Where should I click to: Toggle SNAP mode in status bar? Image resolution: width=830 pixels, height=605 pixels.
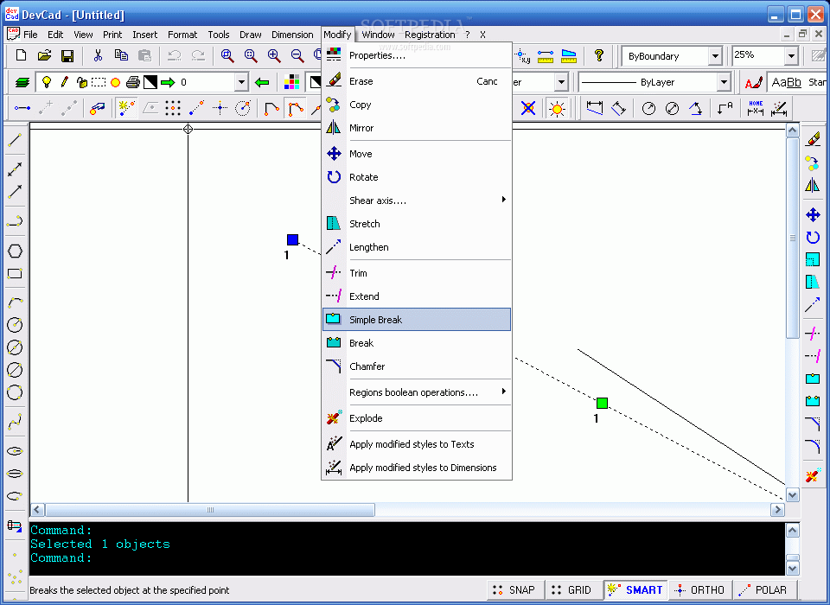point(514,589)
